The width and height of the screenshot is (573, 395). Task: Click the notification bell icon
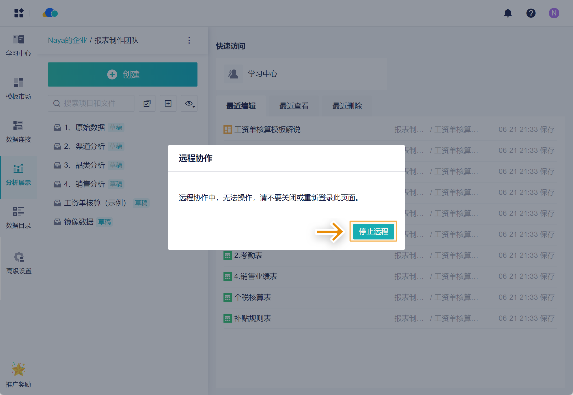[508, 13]
